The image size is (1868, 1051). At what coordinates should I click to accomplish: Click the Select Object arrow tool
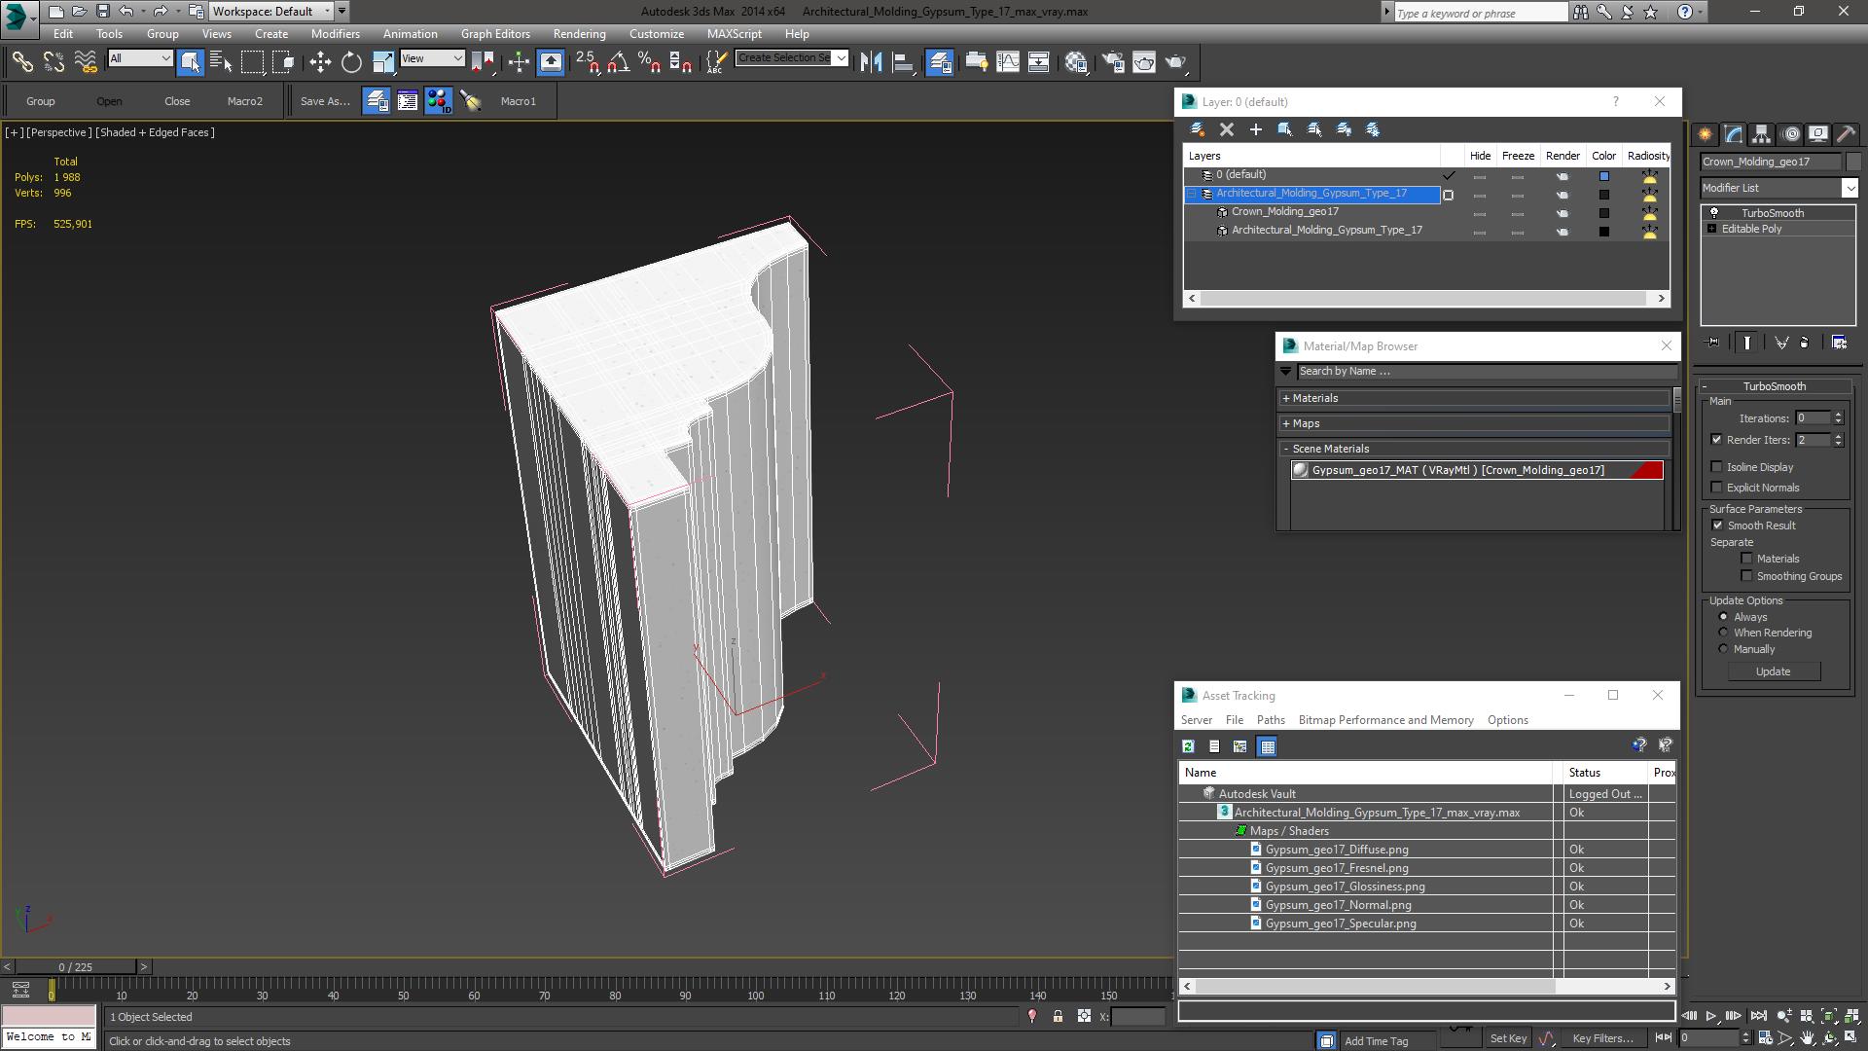tap(190, 62)
